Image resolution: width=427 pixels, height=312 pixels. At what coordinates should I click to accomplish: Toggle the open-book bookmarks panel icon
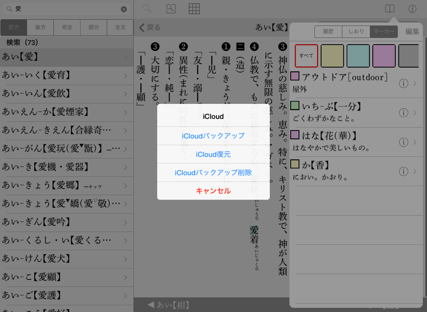pos(390,9)
